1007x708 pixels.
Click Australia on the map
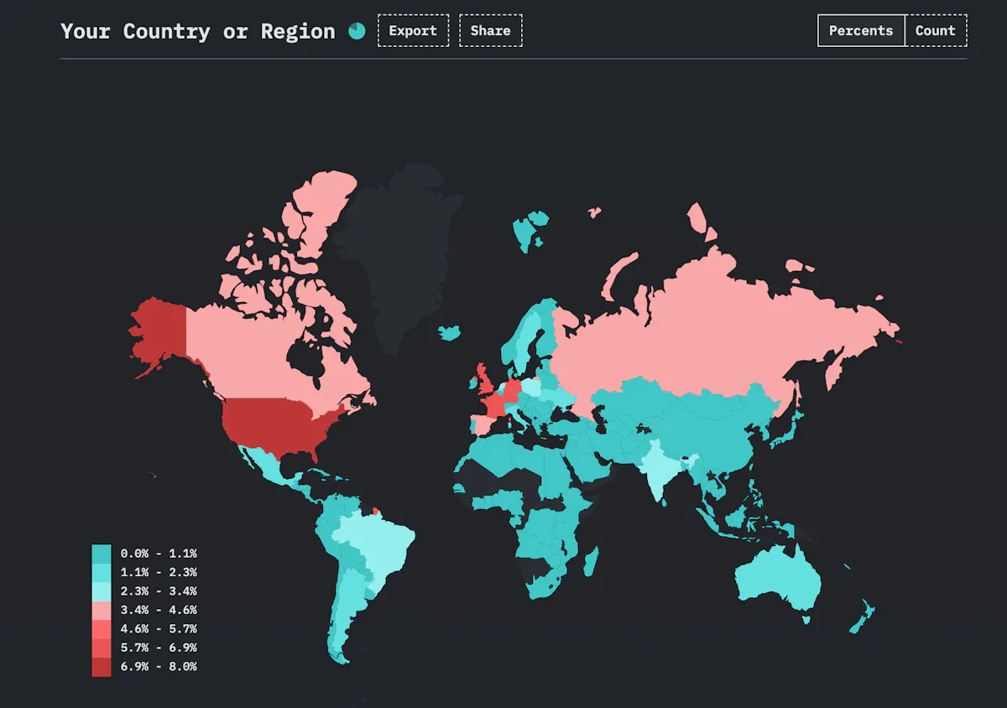coord(776,579)
